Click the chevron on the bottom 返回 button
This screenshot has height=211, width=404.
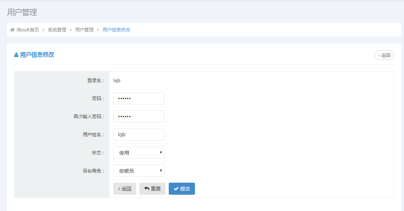(119, 189)
